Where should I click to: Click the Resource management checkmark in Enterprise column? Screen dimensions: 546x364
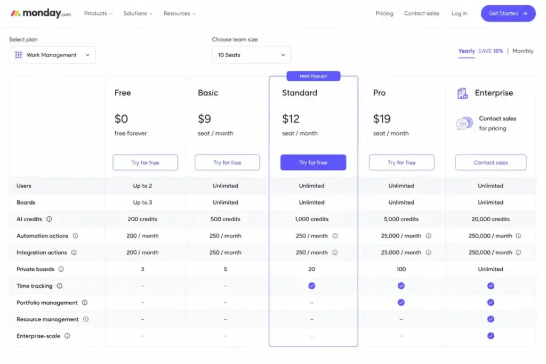tap(491, 319)
